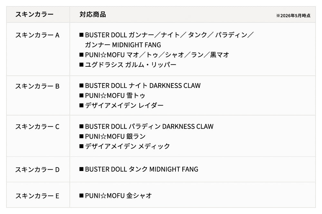
Task: Click the スキンカラー B row label
Action: (37, 86)
